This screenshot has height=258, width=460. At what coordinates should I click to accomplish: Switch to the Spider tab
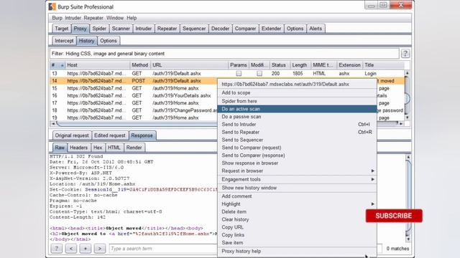pos(99,29)
